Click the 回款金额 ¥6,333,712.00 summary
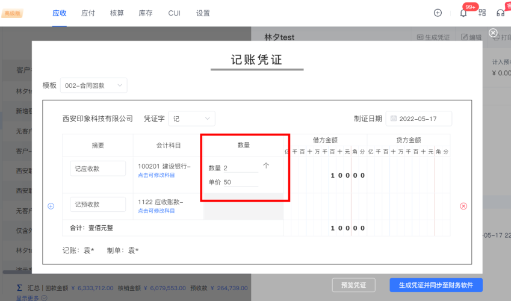 [79, 288]
